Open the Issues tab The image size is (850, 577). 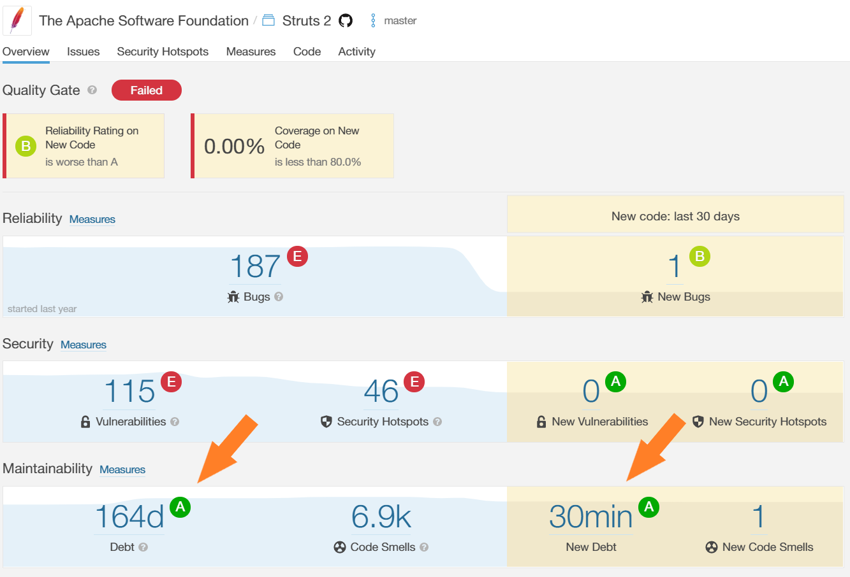click(x=84, y=52)
